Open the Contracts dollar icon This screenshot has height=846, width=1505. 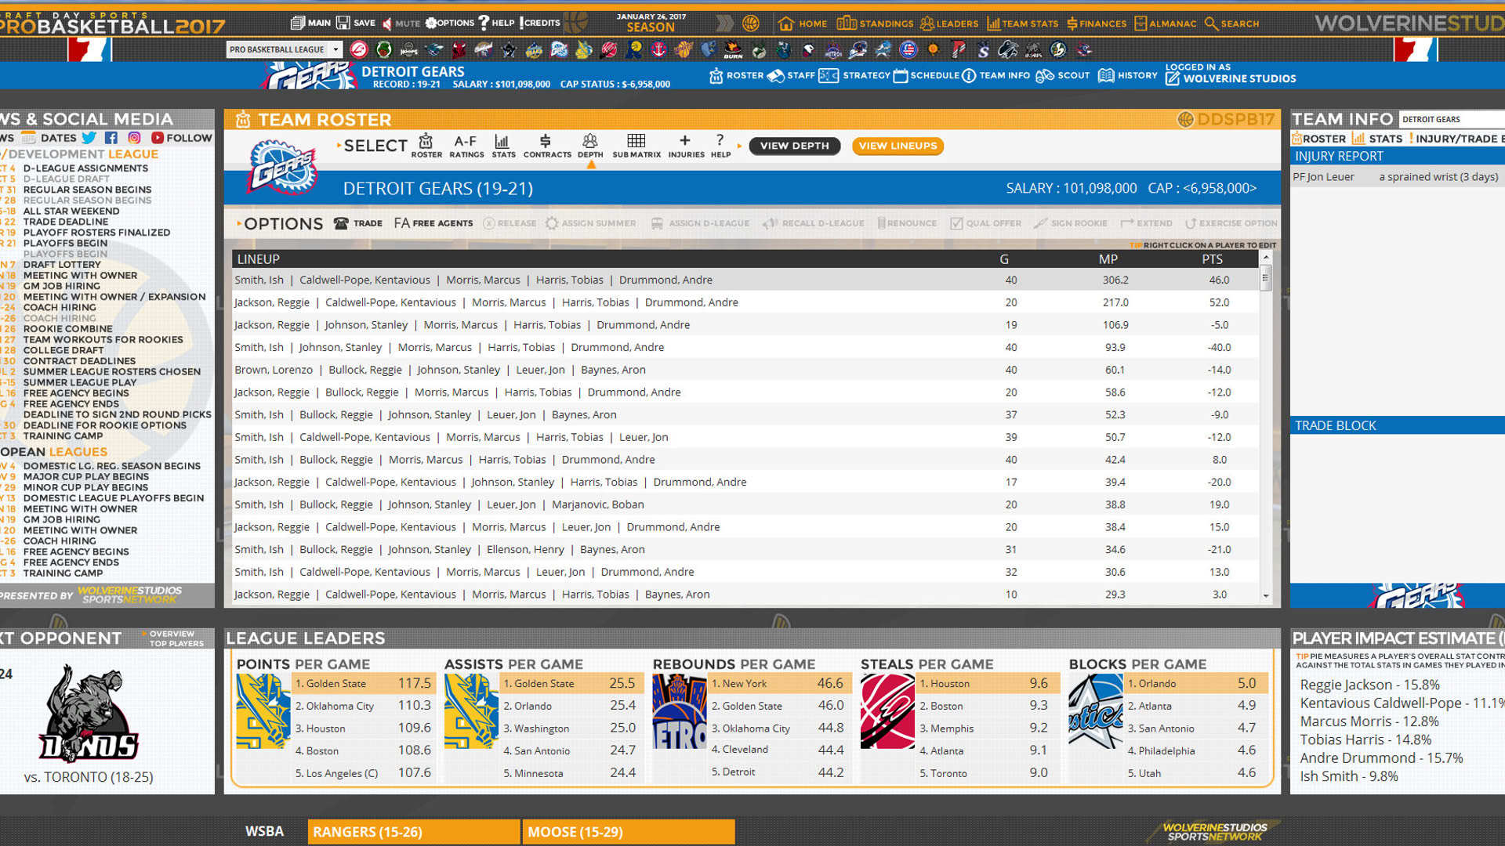(x=547, y=146)
